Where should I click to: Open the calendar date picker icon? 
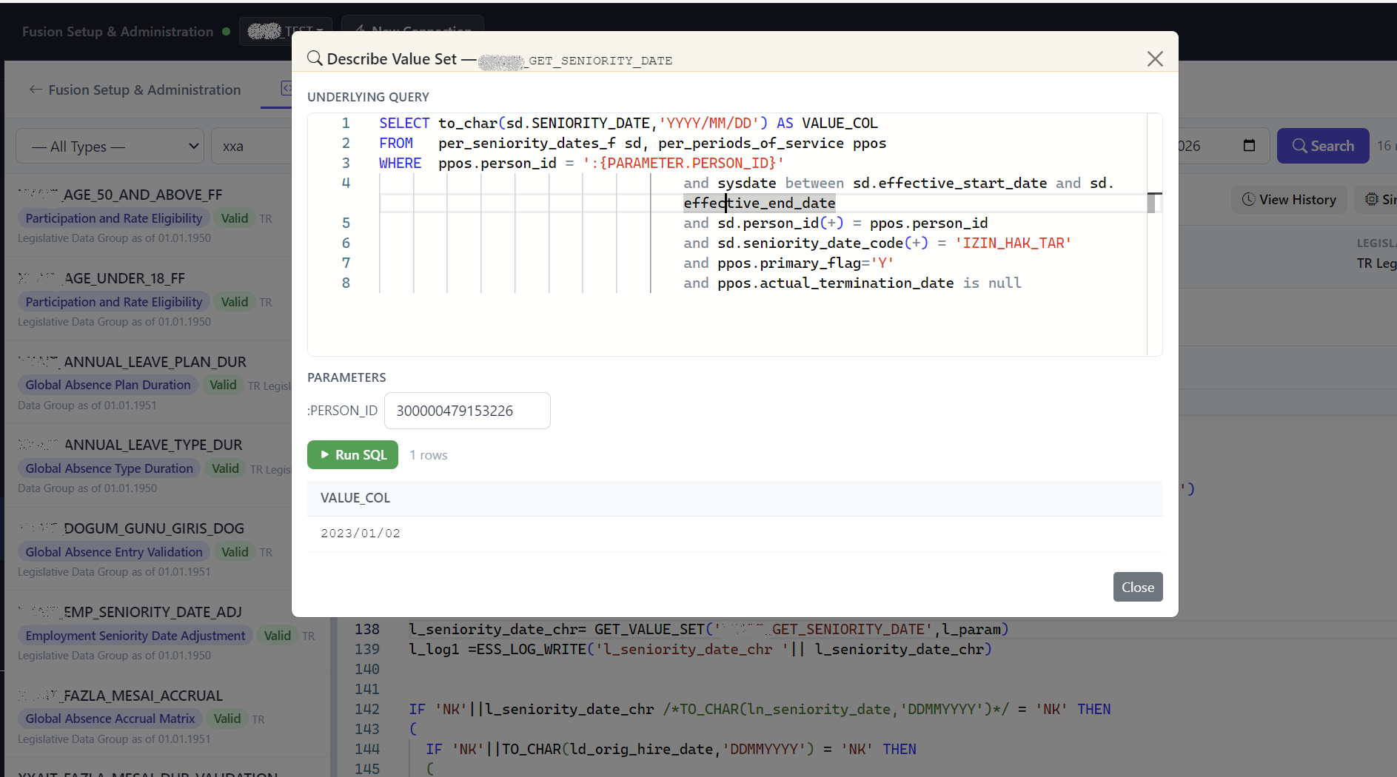tap(1249, 146)
